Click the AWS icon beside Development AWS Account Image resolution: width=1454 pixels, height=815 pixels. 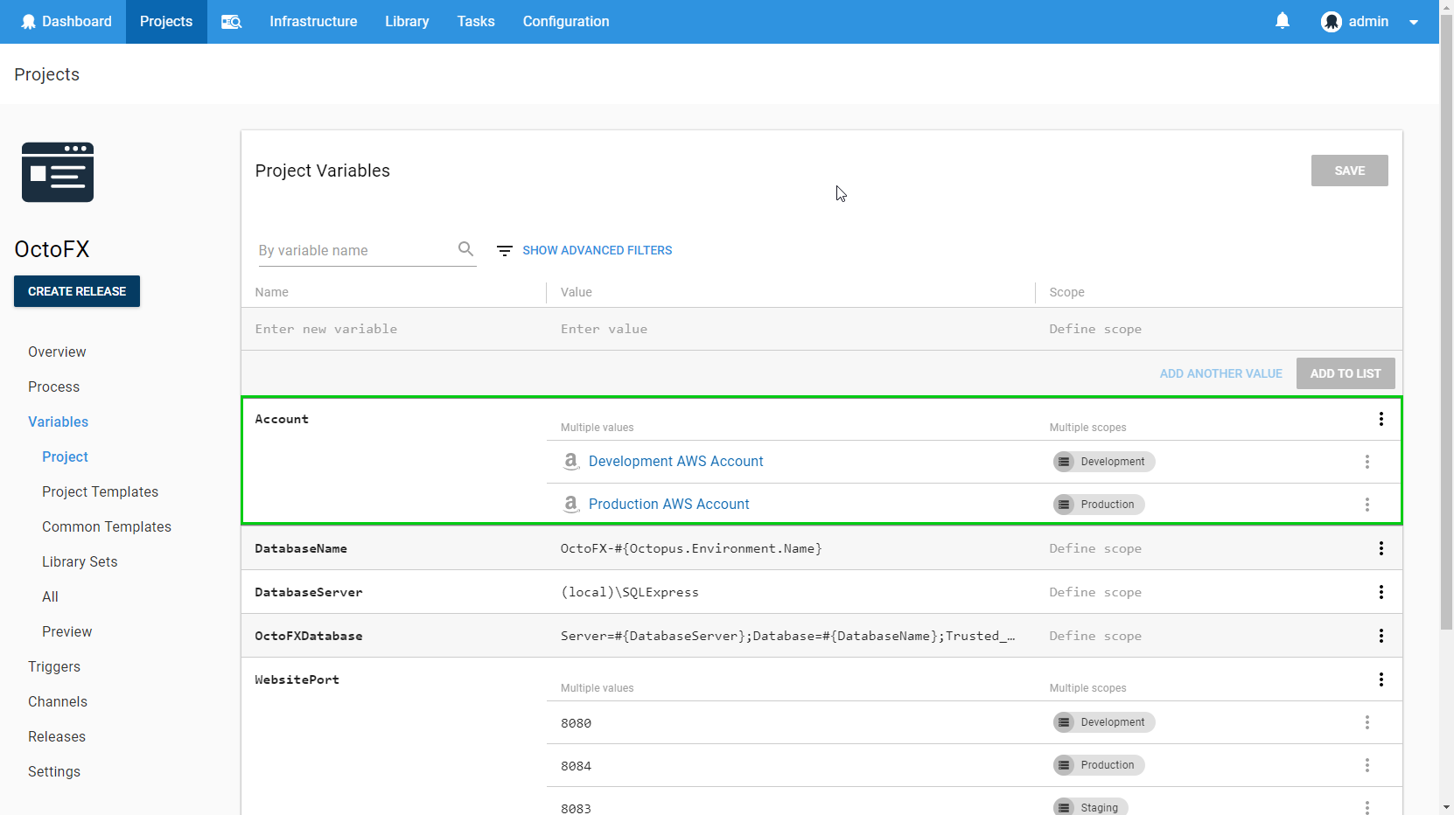571,461
